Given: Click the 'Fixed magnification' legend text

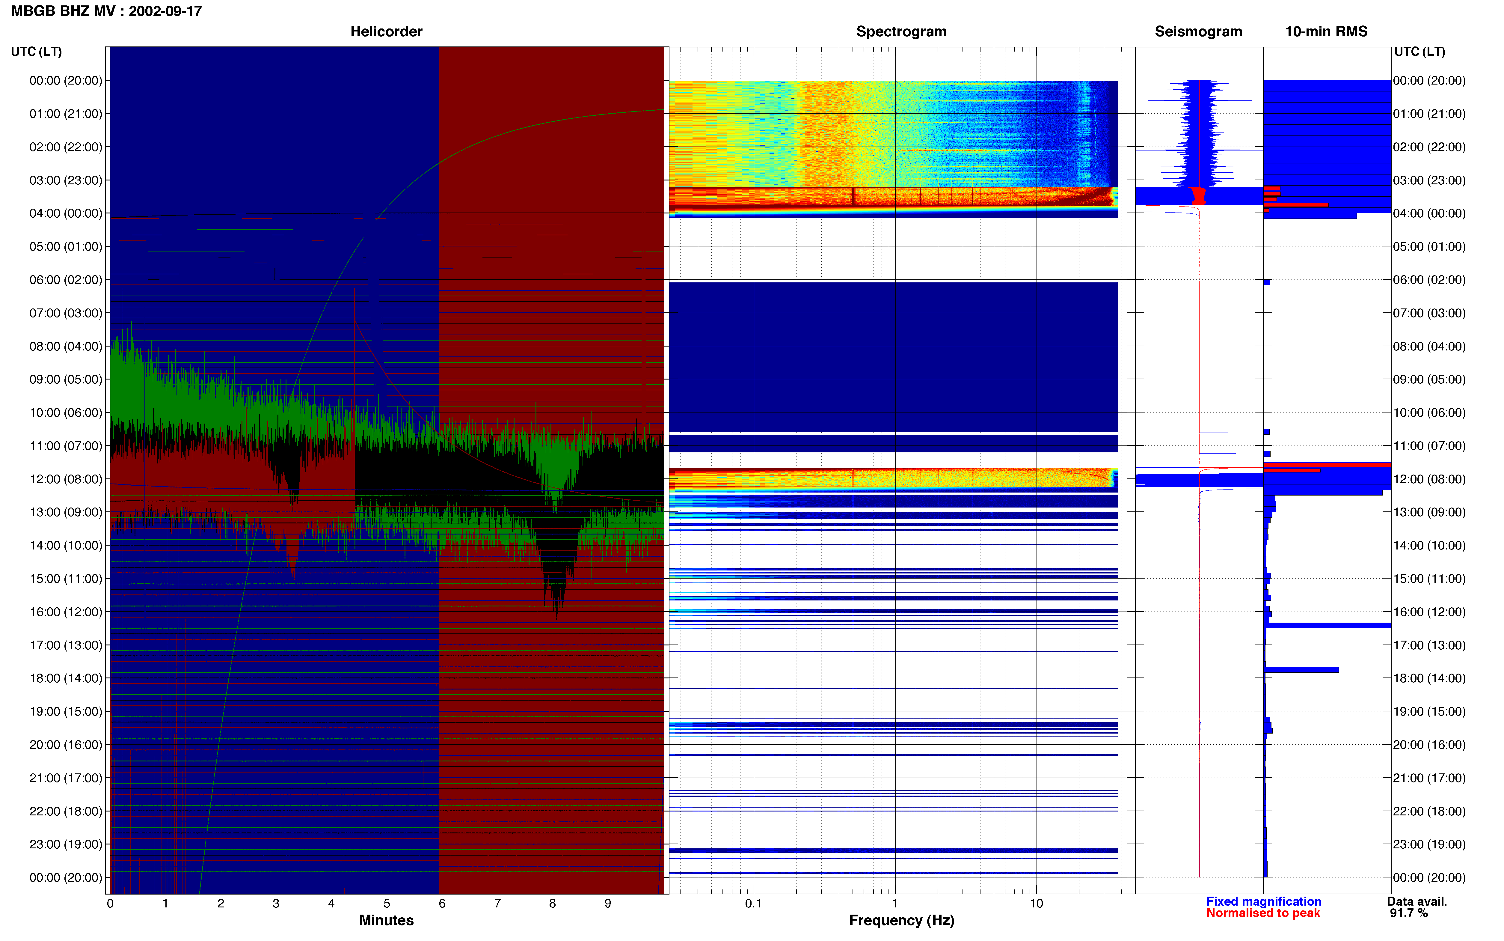Looking at the screenshot, I should tap(1263, 902).
